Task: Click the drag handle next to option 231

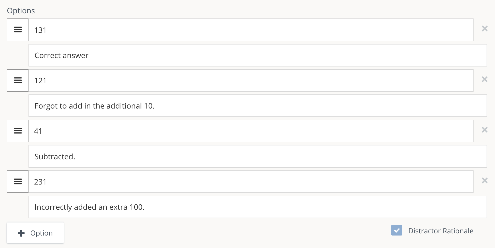Action: (x=17, y=182)
